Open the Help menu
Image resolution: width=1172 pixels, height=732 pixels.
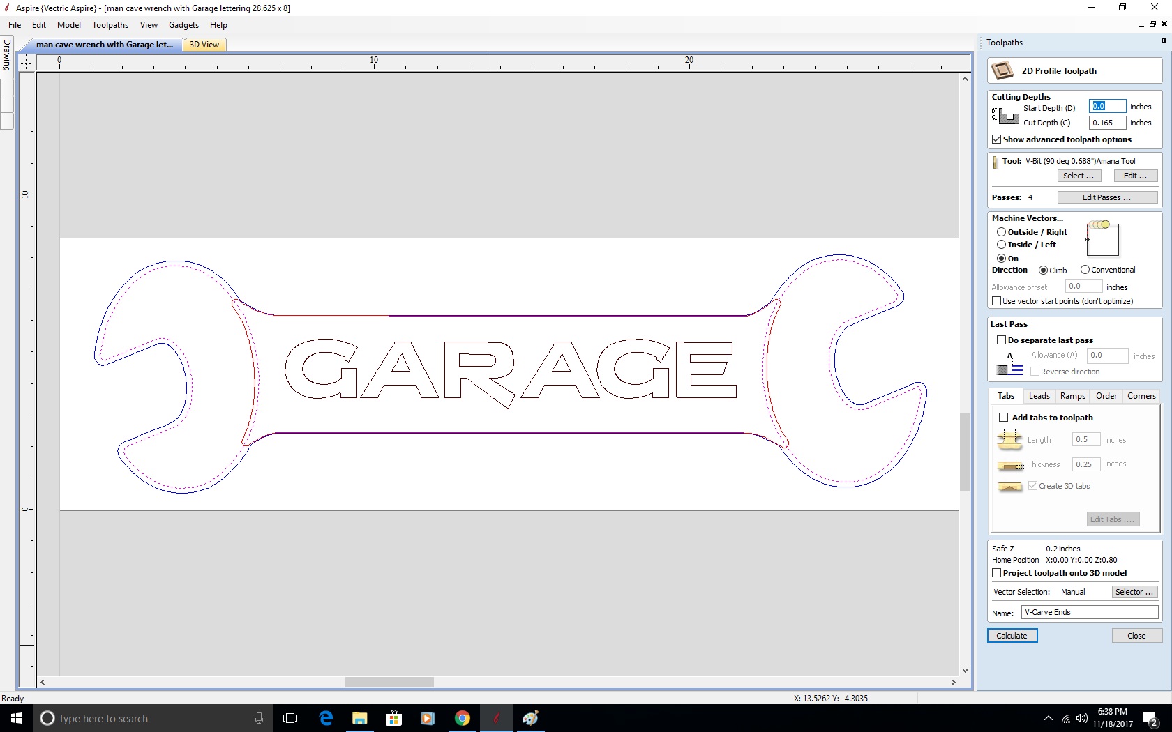[218, 25]
